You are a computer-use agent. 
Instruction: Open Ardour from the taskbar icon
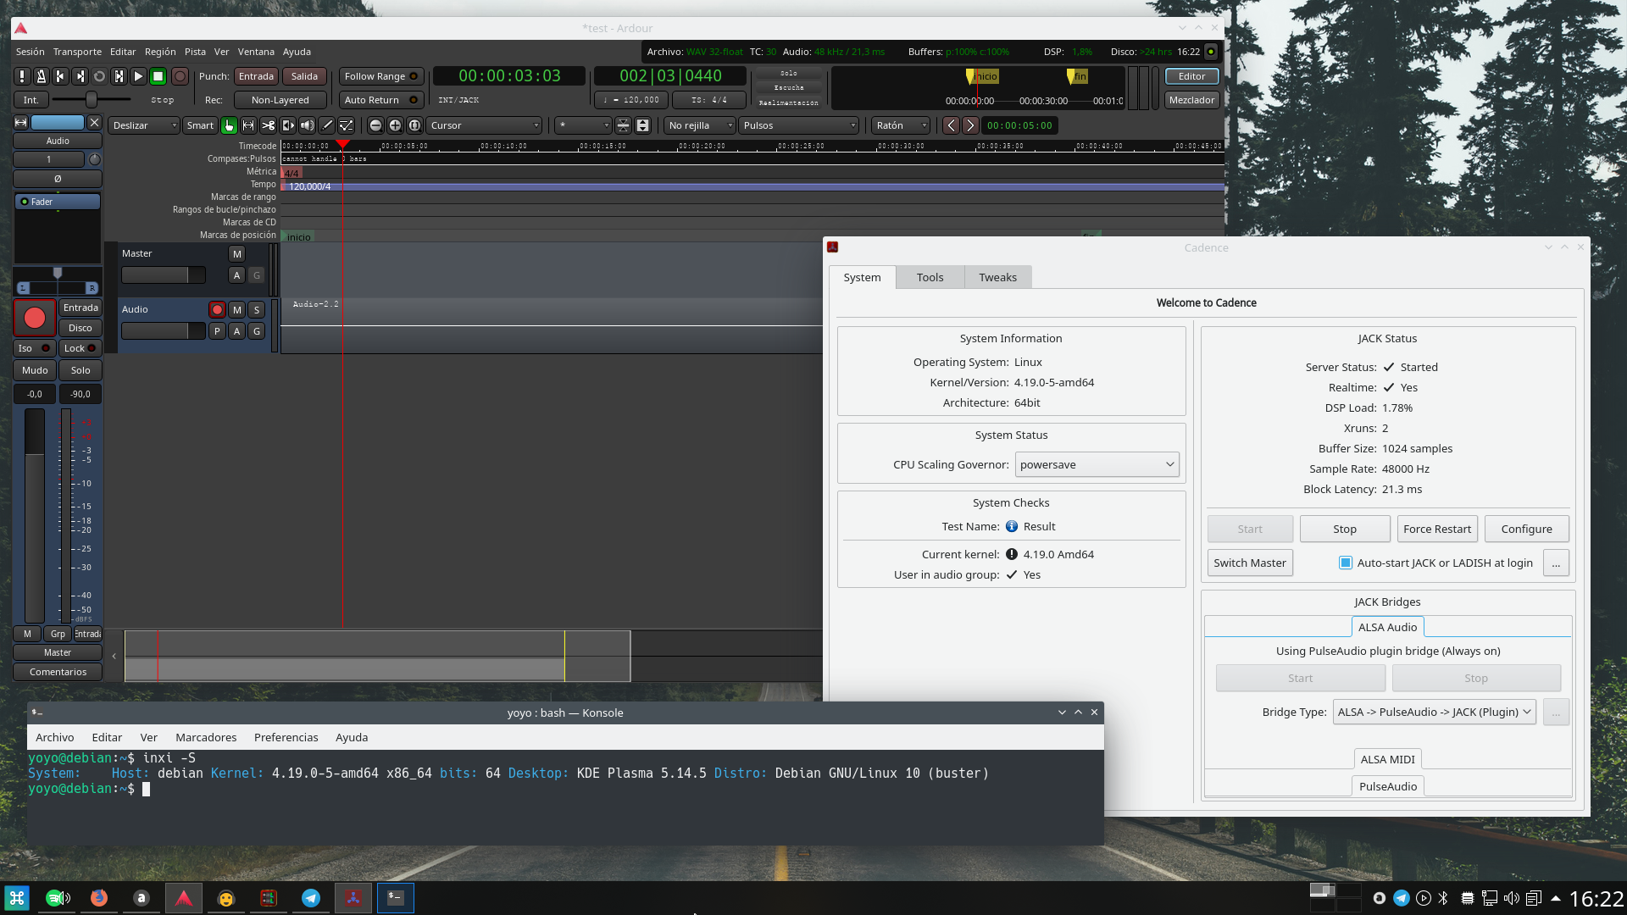coord(184,897)
